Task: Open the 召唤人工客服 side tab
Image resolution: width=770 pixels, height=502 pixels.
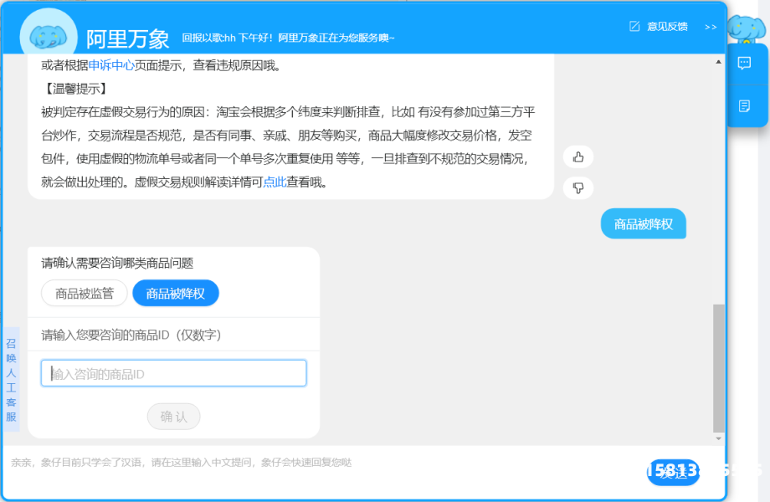Action: 12,379
